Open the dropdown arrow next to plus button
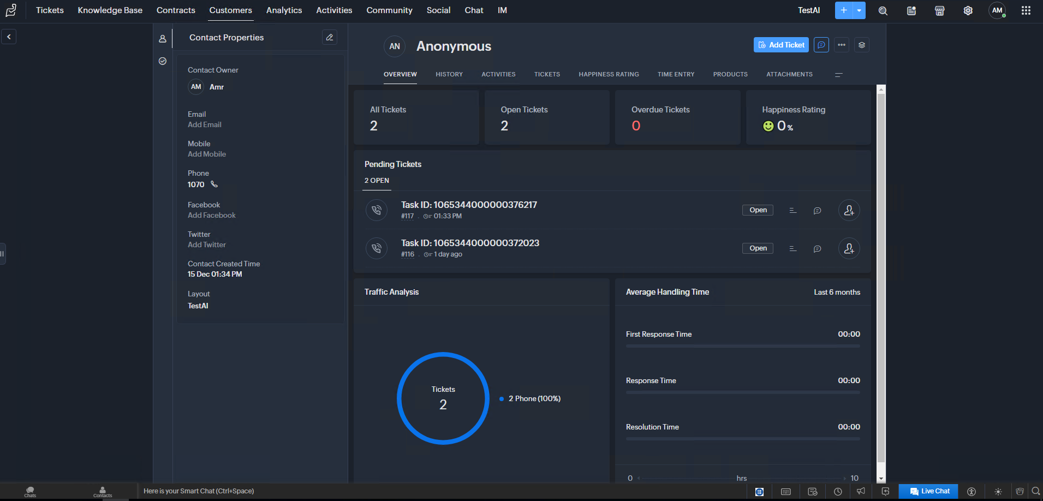 (859, 10)
